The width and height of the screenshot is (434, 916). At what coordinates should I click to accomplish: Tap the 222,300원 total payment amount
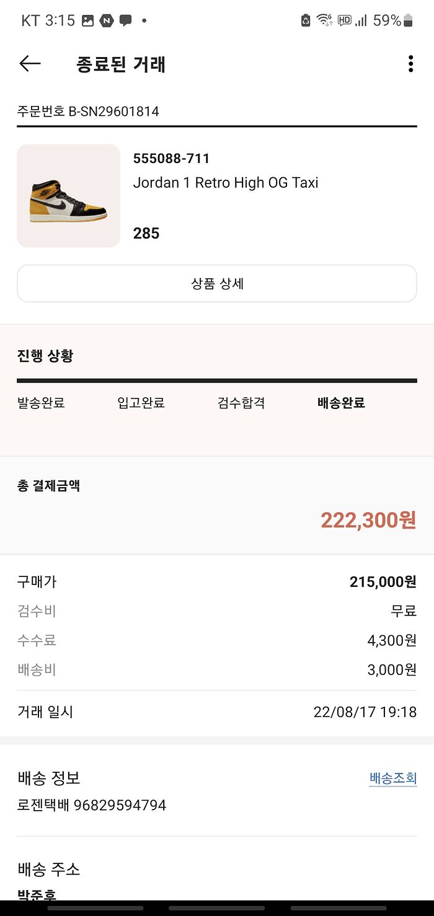tap(368, 521)
